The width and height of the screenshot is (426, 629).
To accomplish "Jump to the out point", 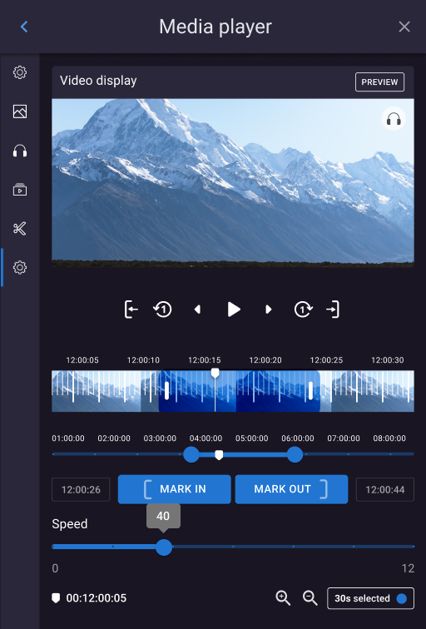I will tap(333, 310).
